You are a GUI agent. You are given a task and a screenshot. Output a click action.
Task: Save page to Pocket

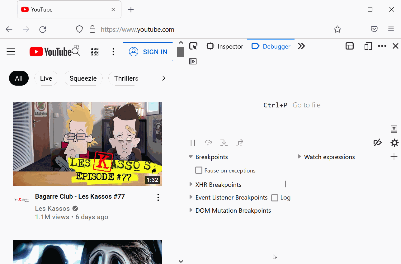point(374,29)
